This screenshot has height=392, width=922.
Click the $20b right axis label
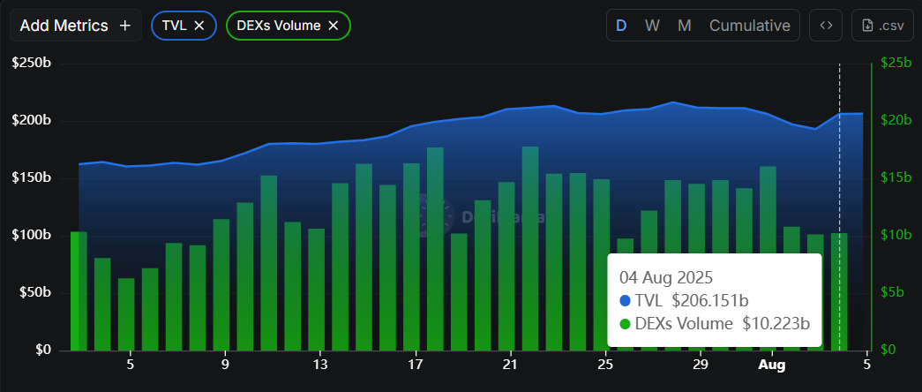(896, 120)
